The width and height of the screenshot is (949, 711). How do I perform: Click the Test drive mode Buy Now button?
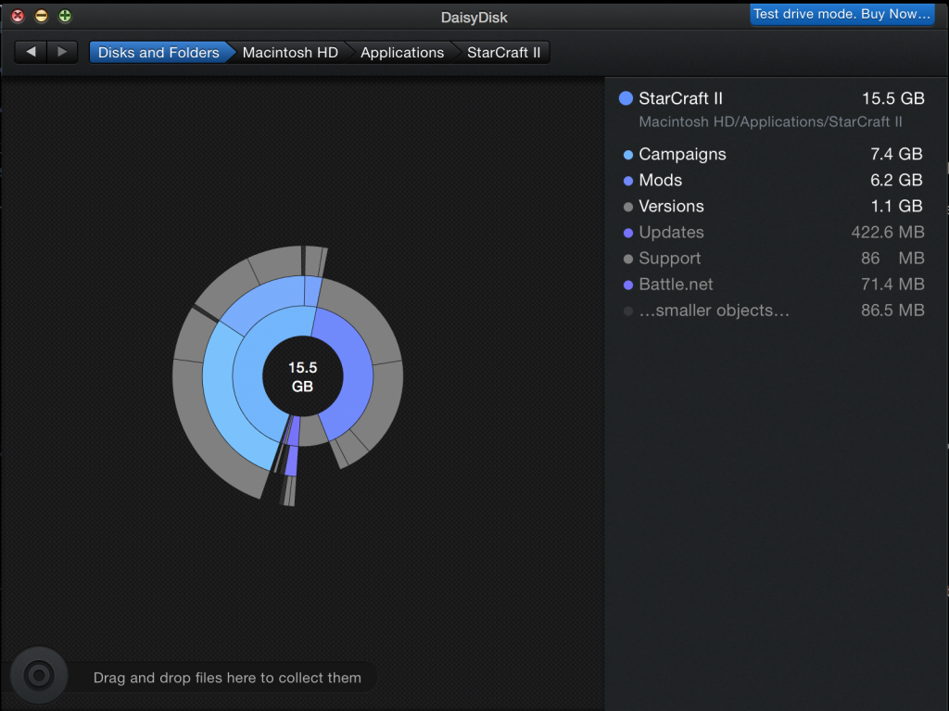[x=841, y=14]
